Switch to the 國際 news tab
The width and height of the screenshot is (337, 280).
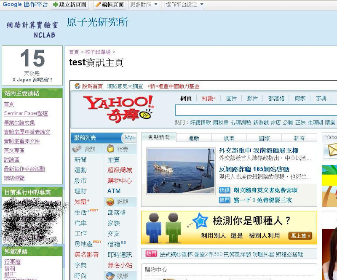point(264,138)
